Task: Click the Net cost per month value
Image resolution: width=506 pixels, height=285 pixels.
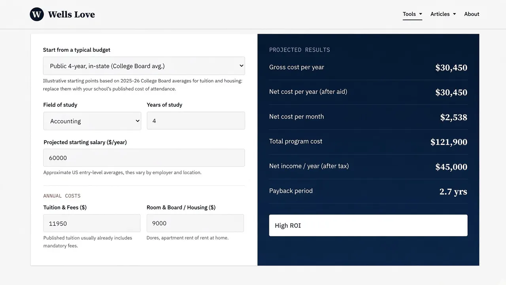Action: point(453,117)
